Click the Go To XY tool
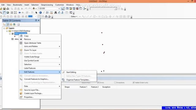The image size is (196, 110). 62,13
